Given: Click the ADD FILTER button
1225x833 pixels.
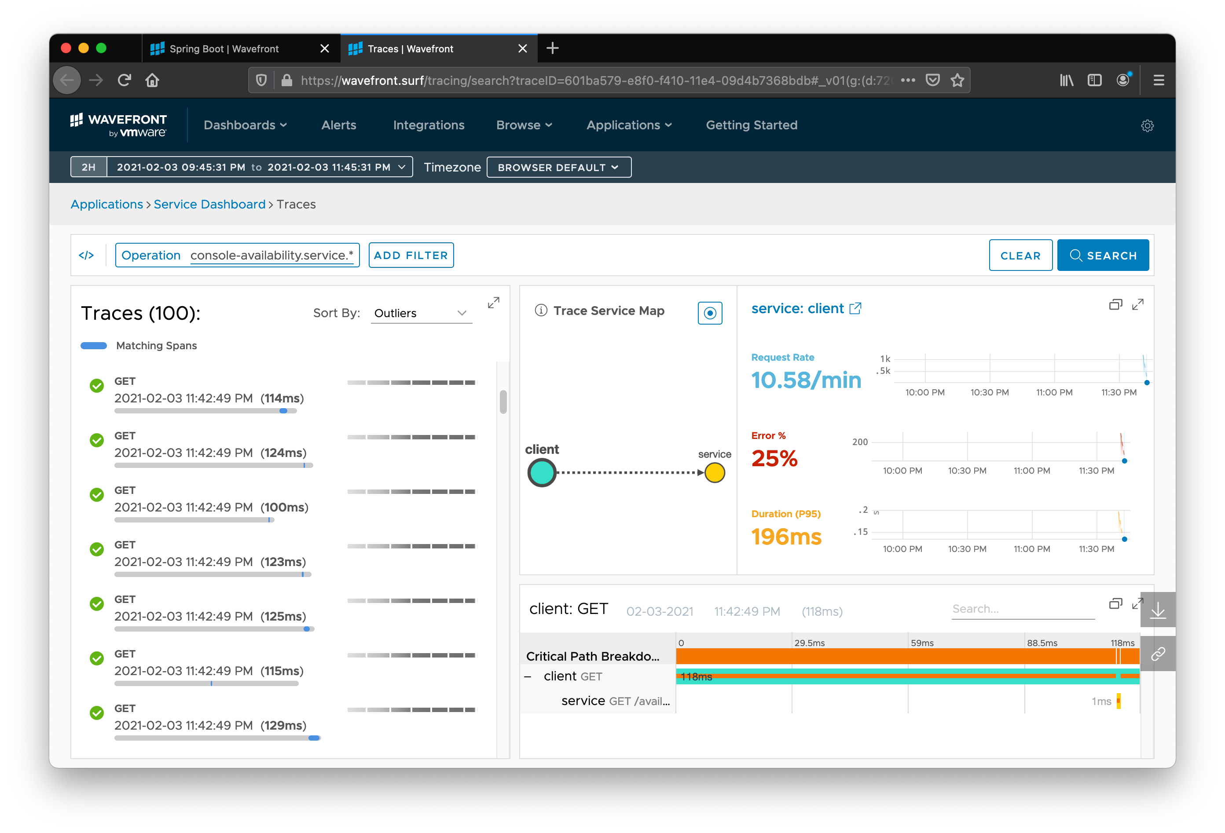Looking at the screenshot, I should tap(411, 256).
